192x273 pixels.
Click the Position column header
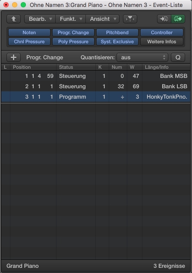coord(22,67)
